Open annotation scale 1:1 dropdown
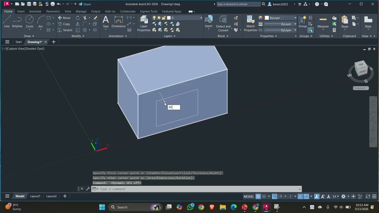 coord(336,196)
